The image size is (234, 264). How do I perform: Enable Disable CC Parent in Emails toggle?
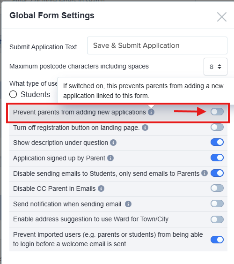click(217, 188)
